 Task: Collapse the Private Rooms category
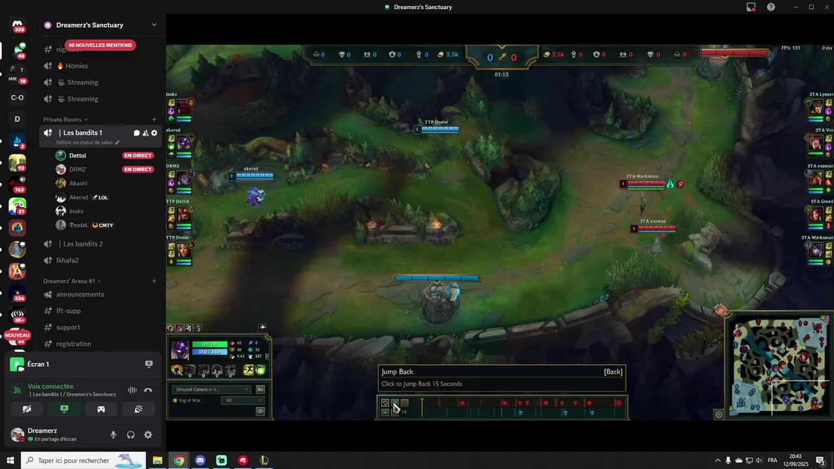65,120
